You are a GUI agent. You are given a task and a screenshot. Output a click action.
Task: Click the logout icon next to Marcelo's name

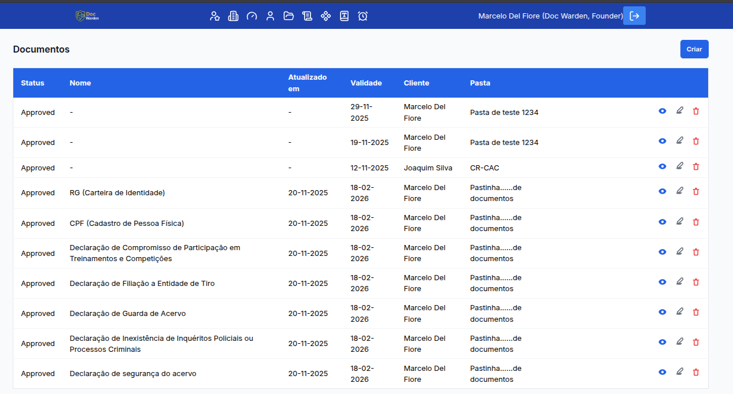point(634,16)
